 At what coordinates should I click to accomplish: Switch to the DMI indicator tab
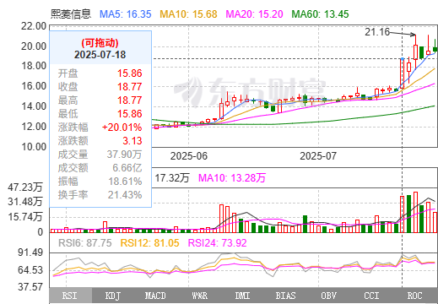click(243, 296)
